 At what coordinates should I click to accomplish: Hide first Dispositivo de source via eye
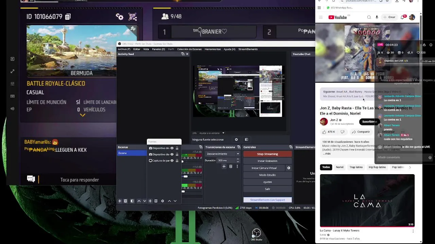click(172, 148)
